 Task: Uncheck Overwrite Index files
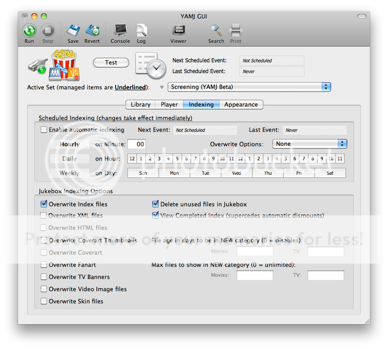click(44, 204)
